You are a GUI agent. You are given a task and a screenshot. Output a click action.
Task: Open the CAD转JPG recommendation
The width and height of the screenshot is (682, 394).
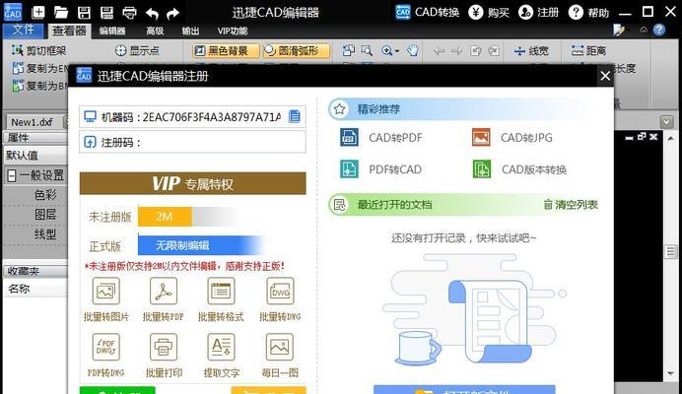click(x=512, y=138)
